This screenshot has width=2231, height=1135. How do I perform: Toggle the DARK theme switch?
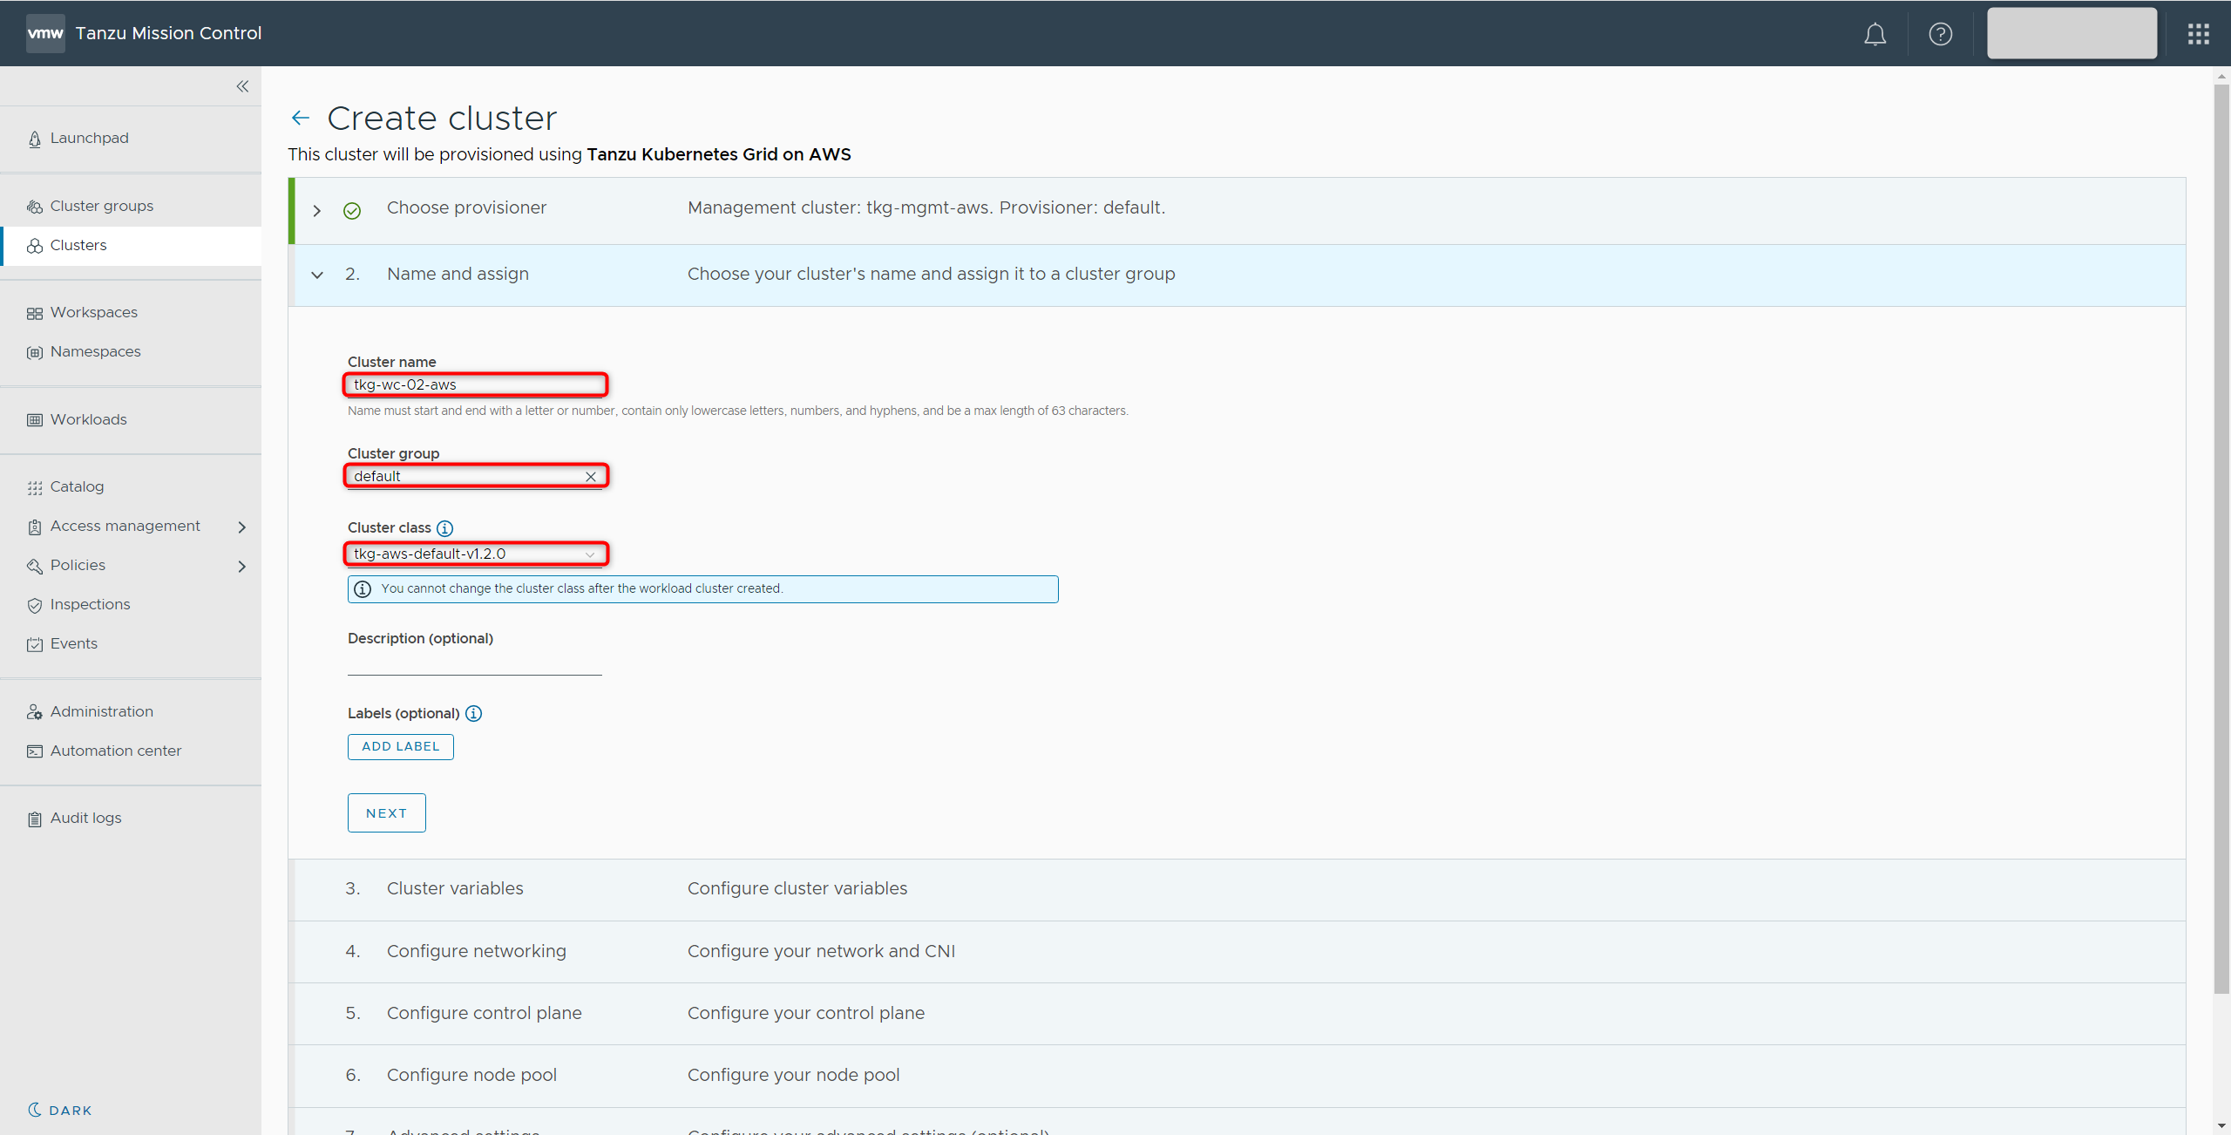click(x=59, y=1110)
